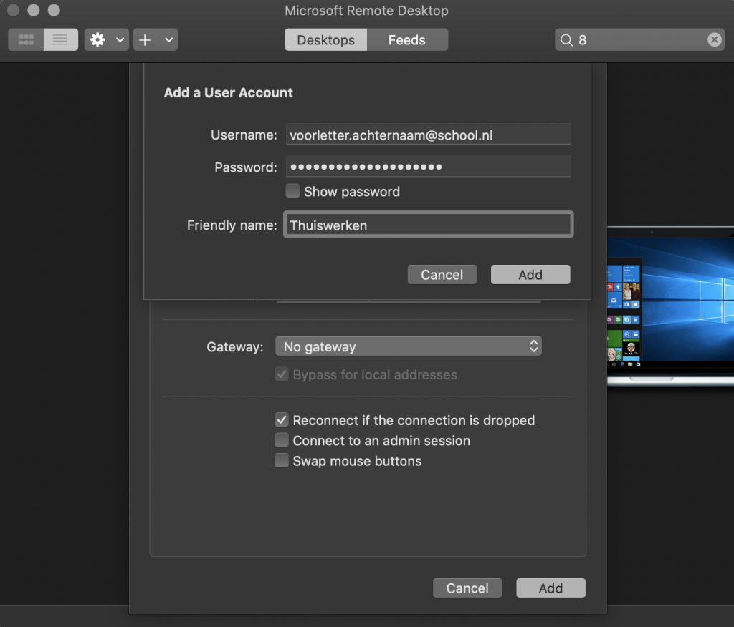
Task: Focus the search field containing 8
Action: 639,40
